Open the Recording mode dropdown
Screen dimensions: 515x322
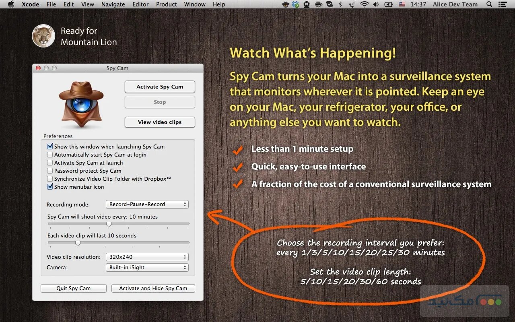tap(147, 204)
